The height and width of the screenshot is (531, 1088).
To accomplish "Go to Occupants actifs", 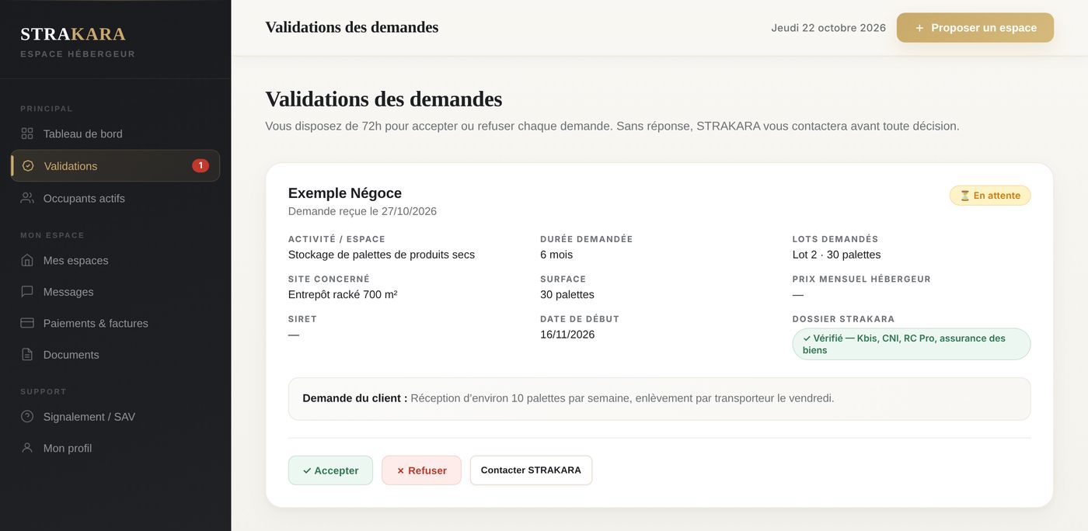I will (115, 198).
